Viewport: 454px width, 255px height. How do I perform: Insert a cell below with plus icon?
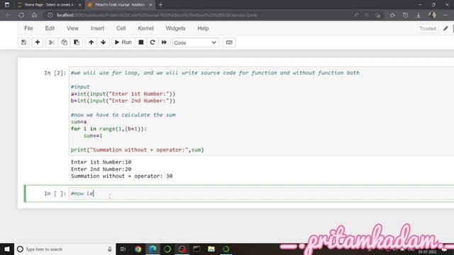38,42
